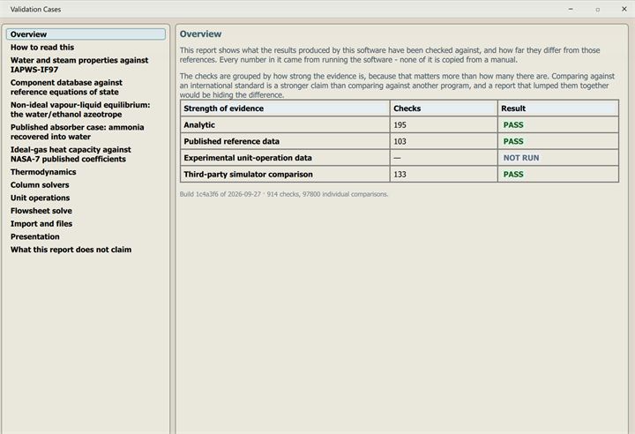Click the PASS result for Analytic
Viewport: 635px width, 434px height.
(513, 124)
